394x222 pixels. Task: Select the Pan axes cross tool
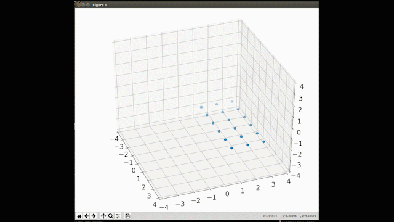103,216
